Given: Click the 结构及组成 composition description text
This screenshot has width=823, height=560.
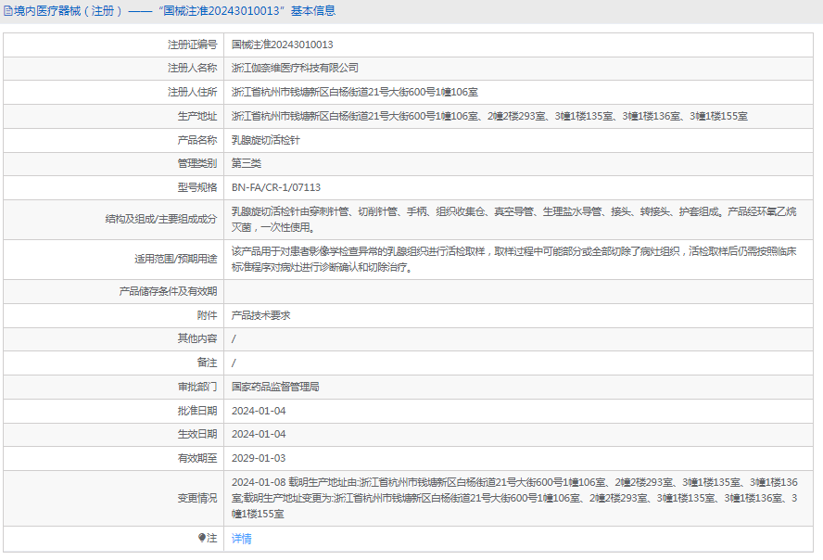Looking at the screenshot, I should (x=513, y=219).
